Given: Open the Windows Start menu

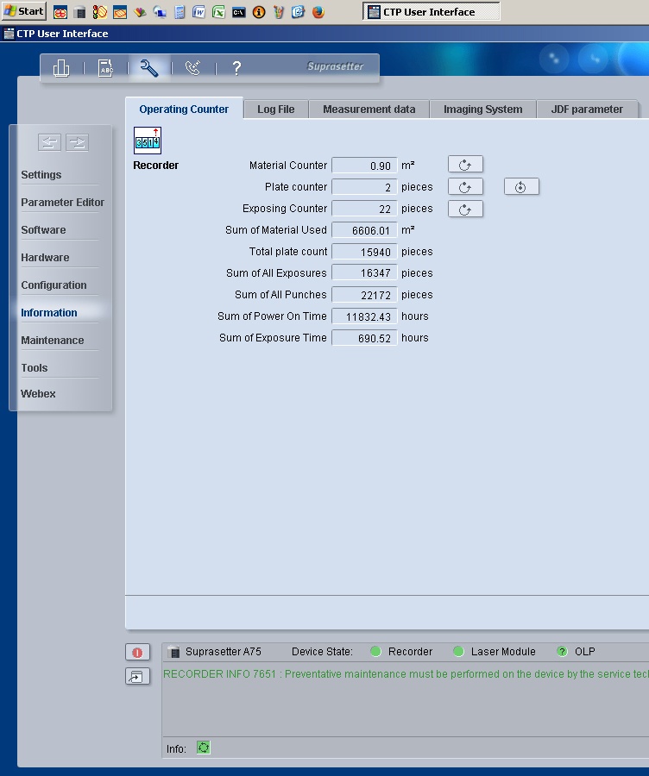Looking at the screenshot, I should tap(24, 11).
